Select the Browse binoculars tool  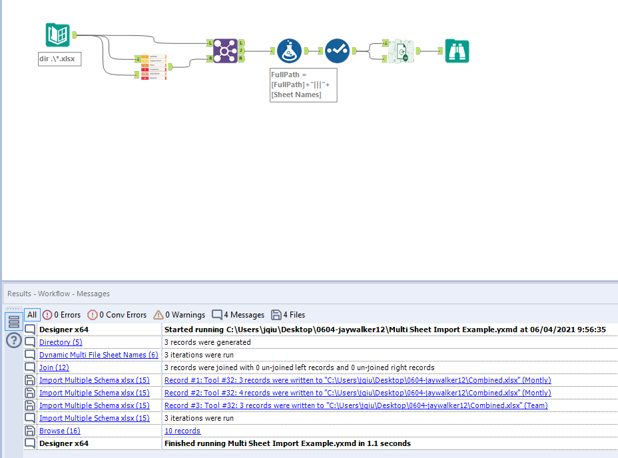coord(458,51)
